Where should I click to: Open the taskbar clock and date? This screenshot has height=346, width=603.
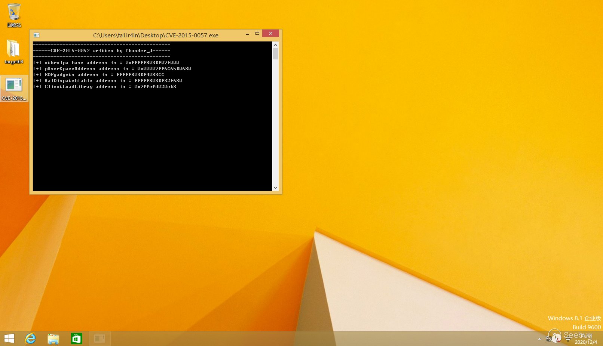point(586,339)
